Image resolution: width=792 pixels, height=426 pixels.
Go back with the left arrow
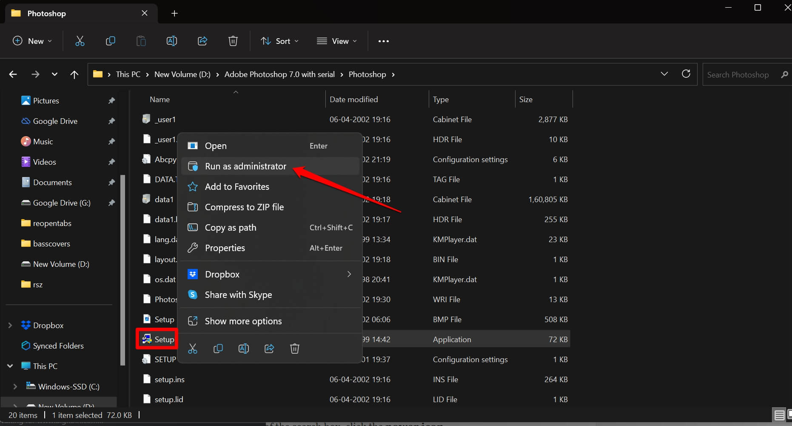click(13, 74)
